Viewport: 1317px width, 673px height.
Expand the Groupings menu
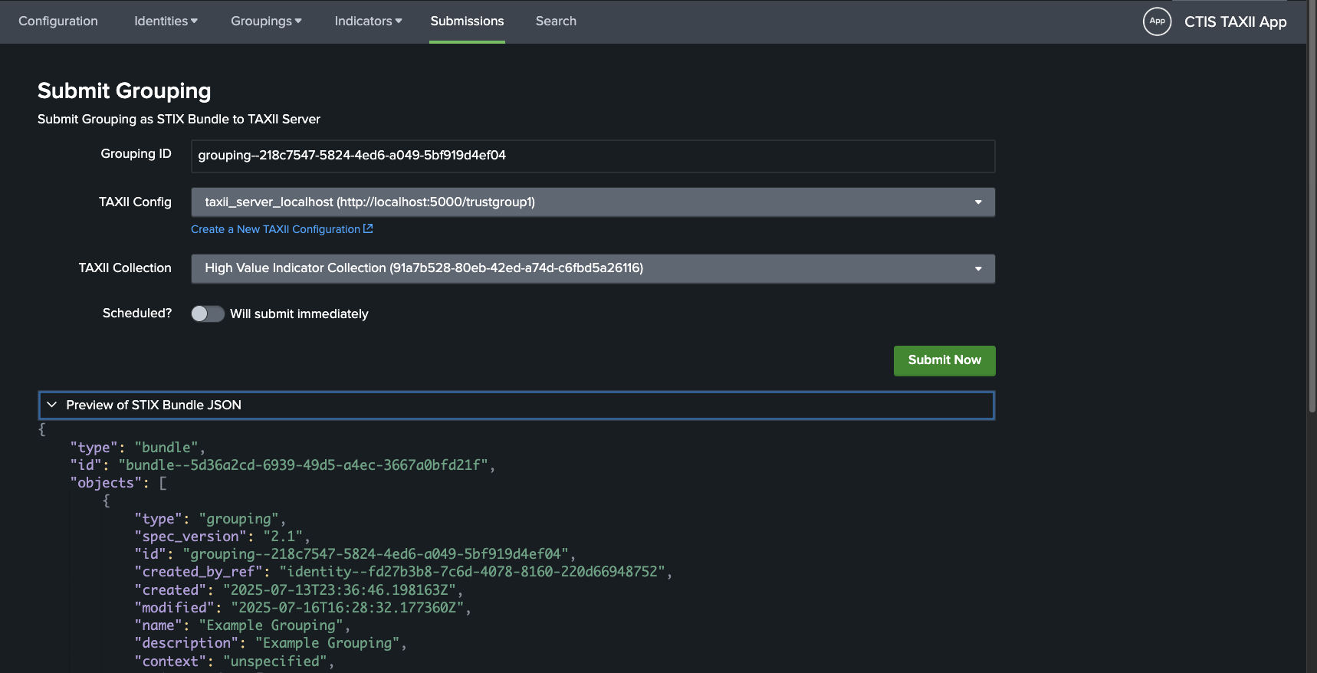tap(266, 21)
